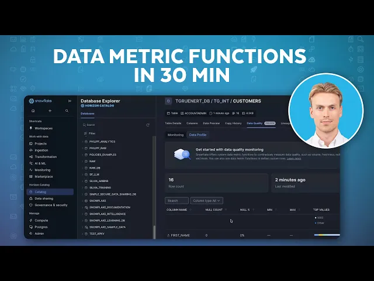Sort by COLUMN NAME header

coord(176,210)
